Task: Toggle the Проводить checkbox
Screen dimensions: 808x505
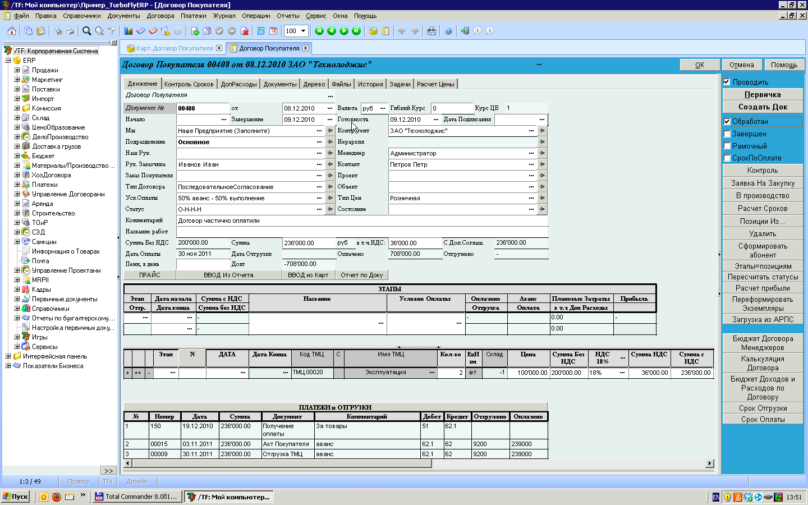Action: (x=727, y=82)
